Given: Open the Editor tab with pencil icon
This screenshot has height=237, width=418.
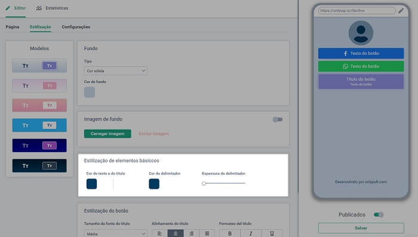Looking at the screenshot, I should point(16,8).
